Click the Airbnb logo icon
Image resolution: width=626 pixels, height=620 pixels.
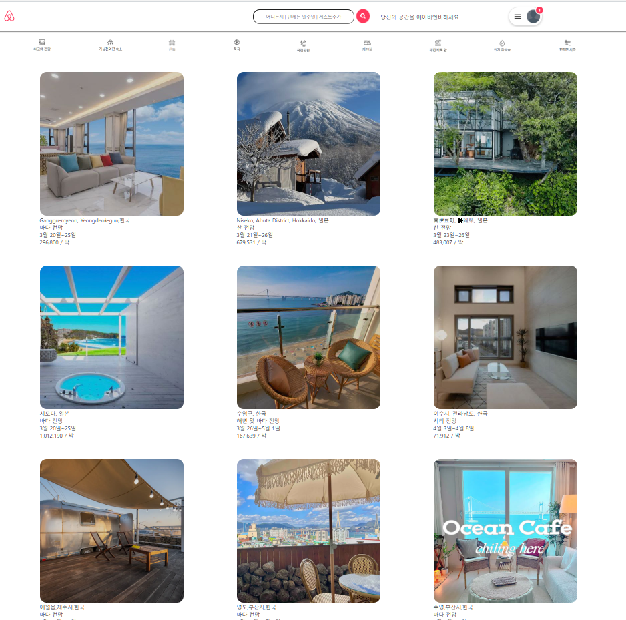[9, 16]
